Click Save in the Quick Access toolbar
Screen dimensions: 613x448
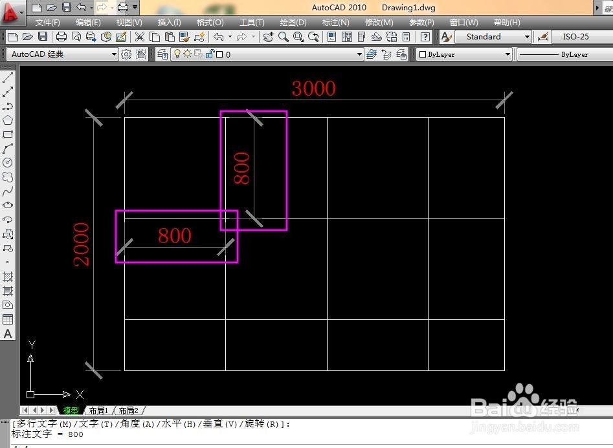tap(67, 7)
